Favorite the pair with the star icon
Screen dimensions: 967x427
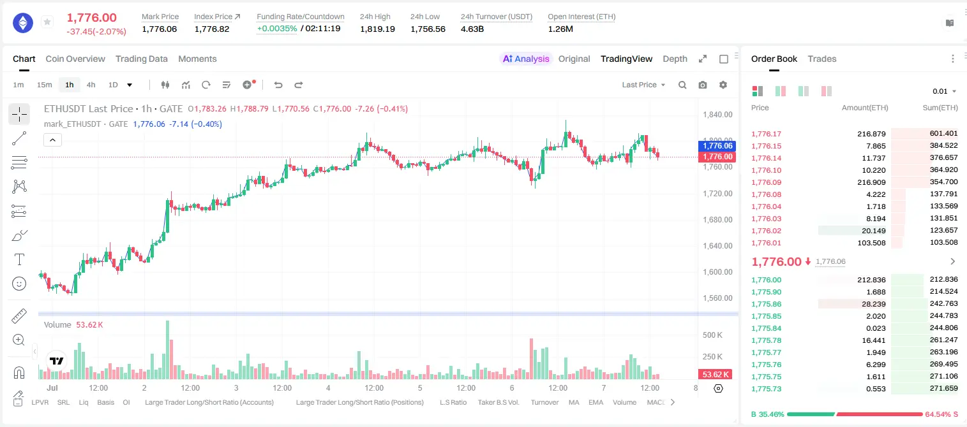click(x=47, y=22)
